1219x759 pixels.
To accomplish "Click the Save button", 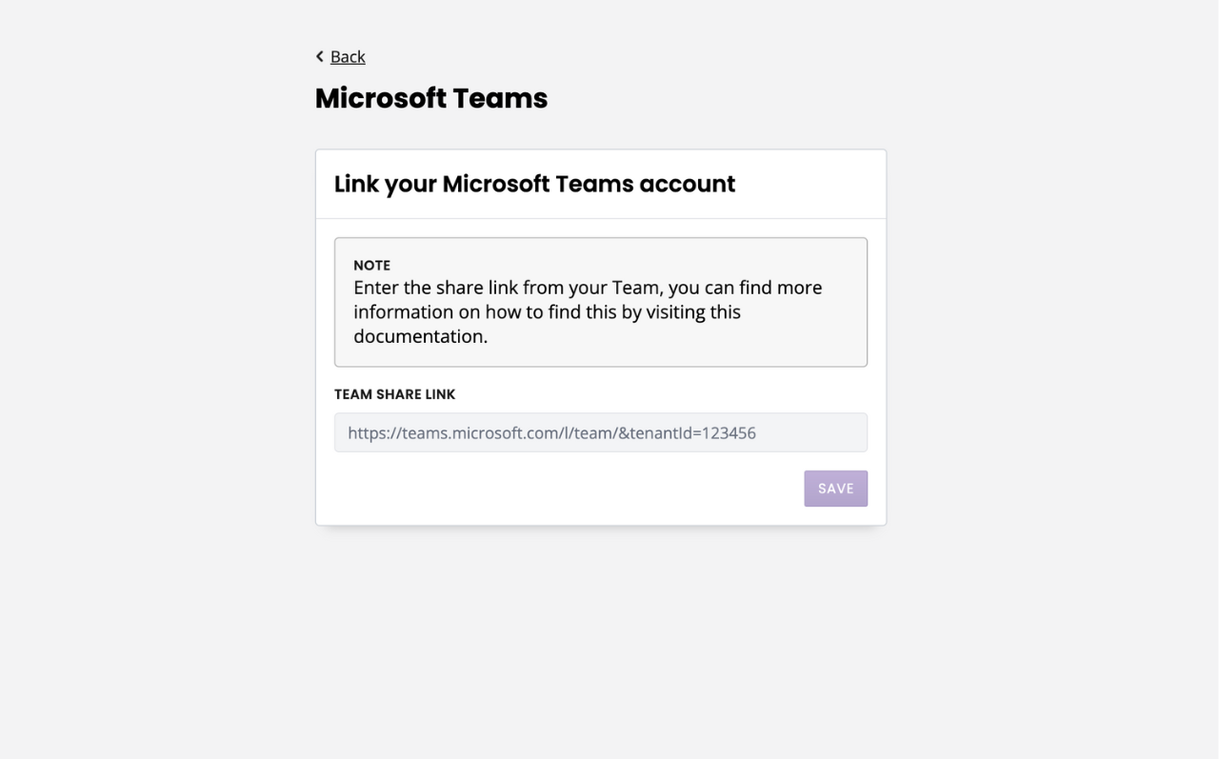I will pos(835,489).
